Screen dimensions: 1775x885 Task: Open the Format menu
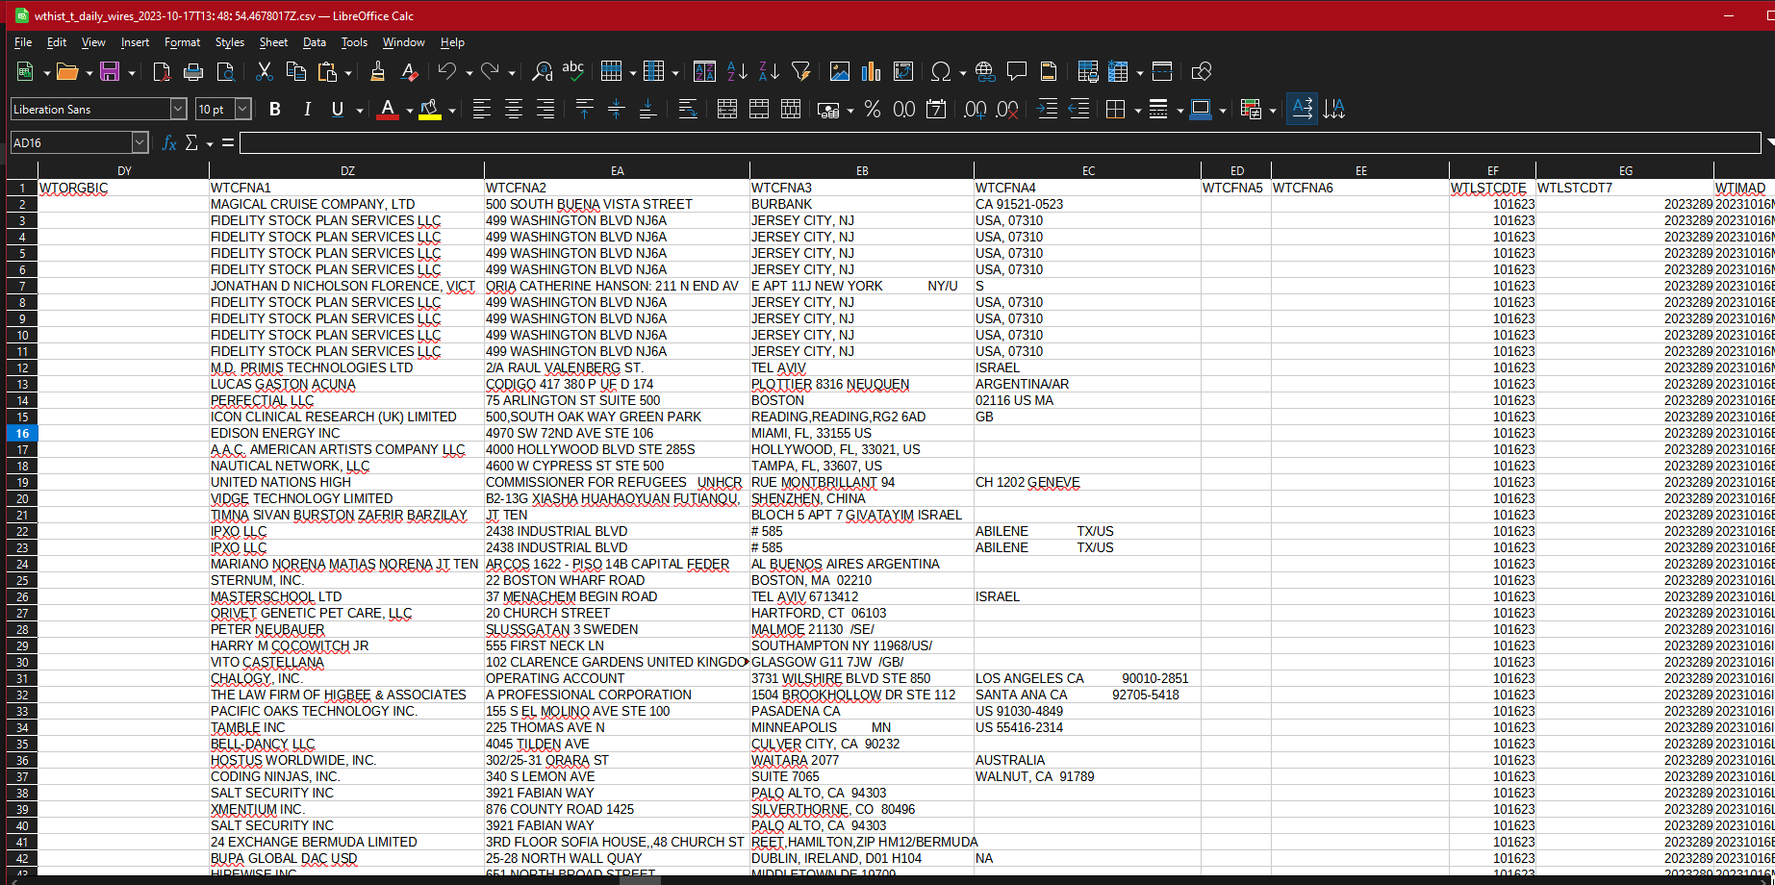[x=182, y=42]
